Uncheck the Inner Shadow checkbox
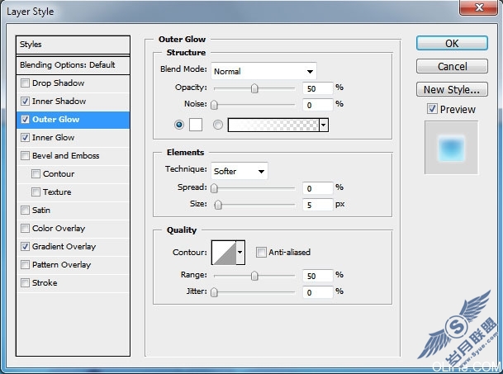Viewport: 503px width, 374px height. click(25, 101)
